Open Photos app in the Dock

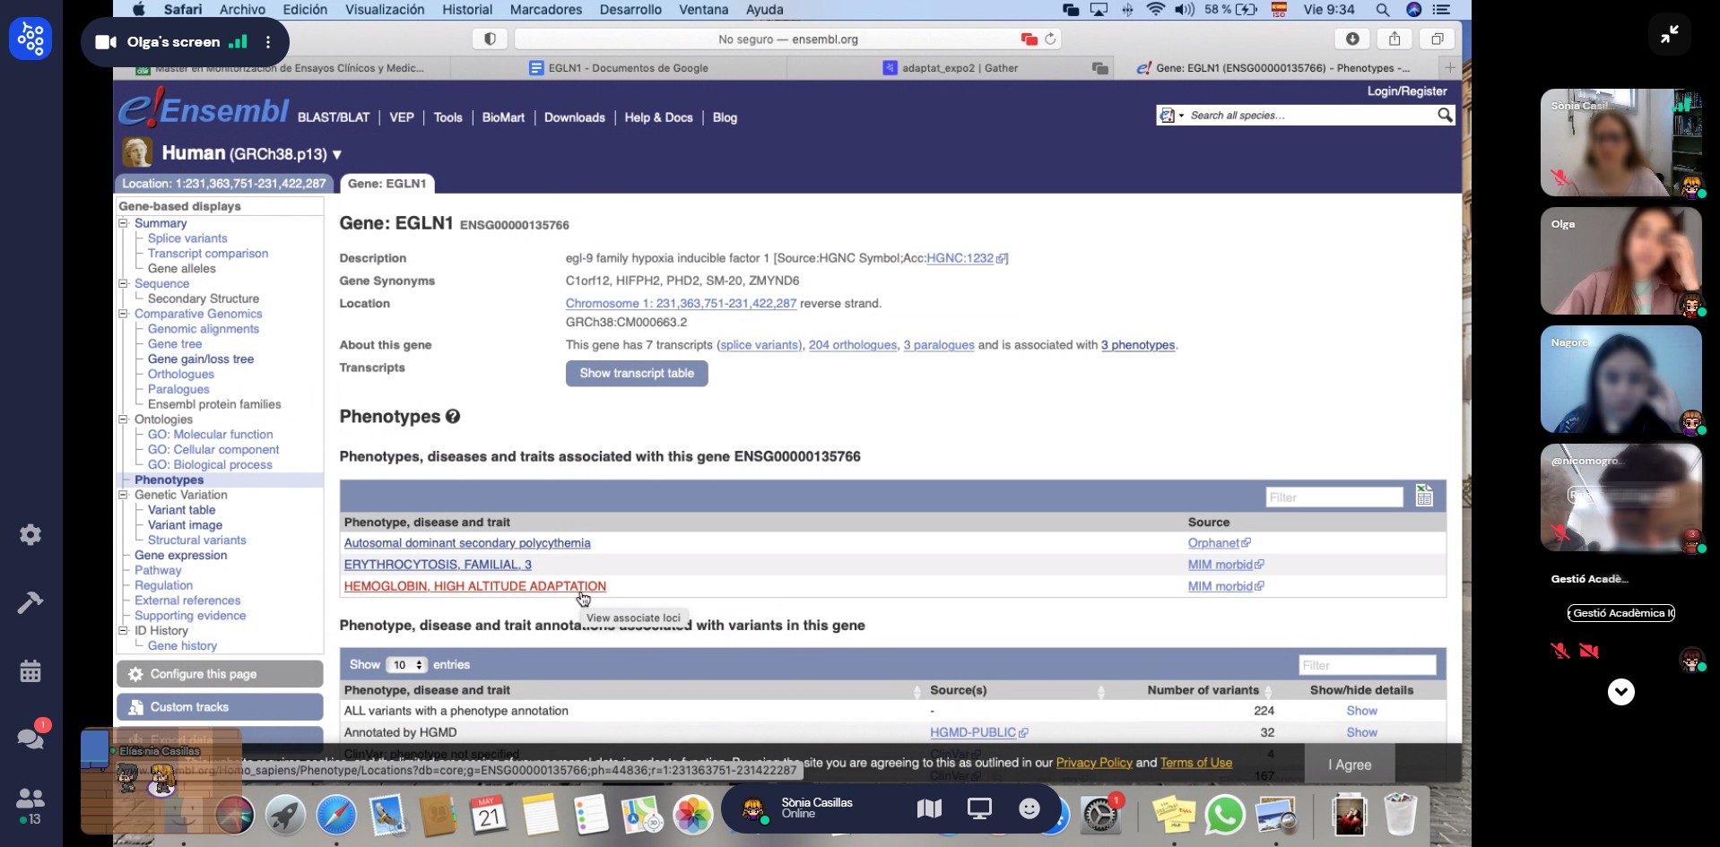(x=692, y=816)
